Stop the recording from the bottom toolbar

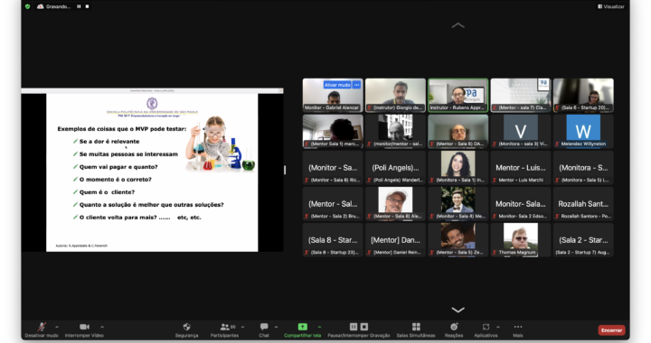coord(364,327)
